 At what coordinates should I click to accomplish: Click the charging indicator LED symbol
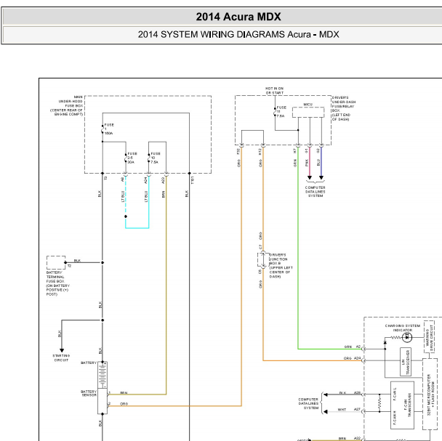pos(407,337)
